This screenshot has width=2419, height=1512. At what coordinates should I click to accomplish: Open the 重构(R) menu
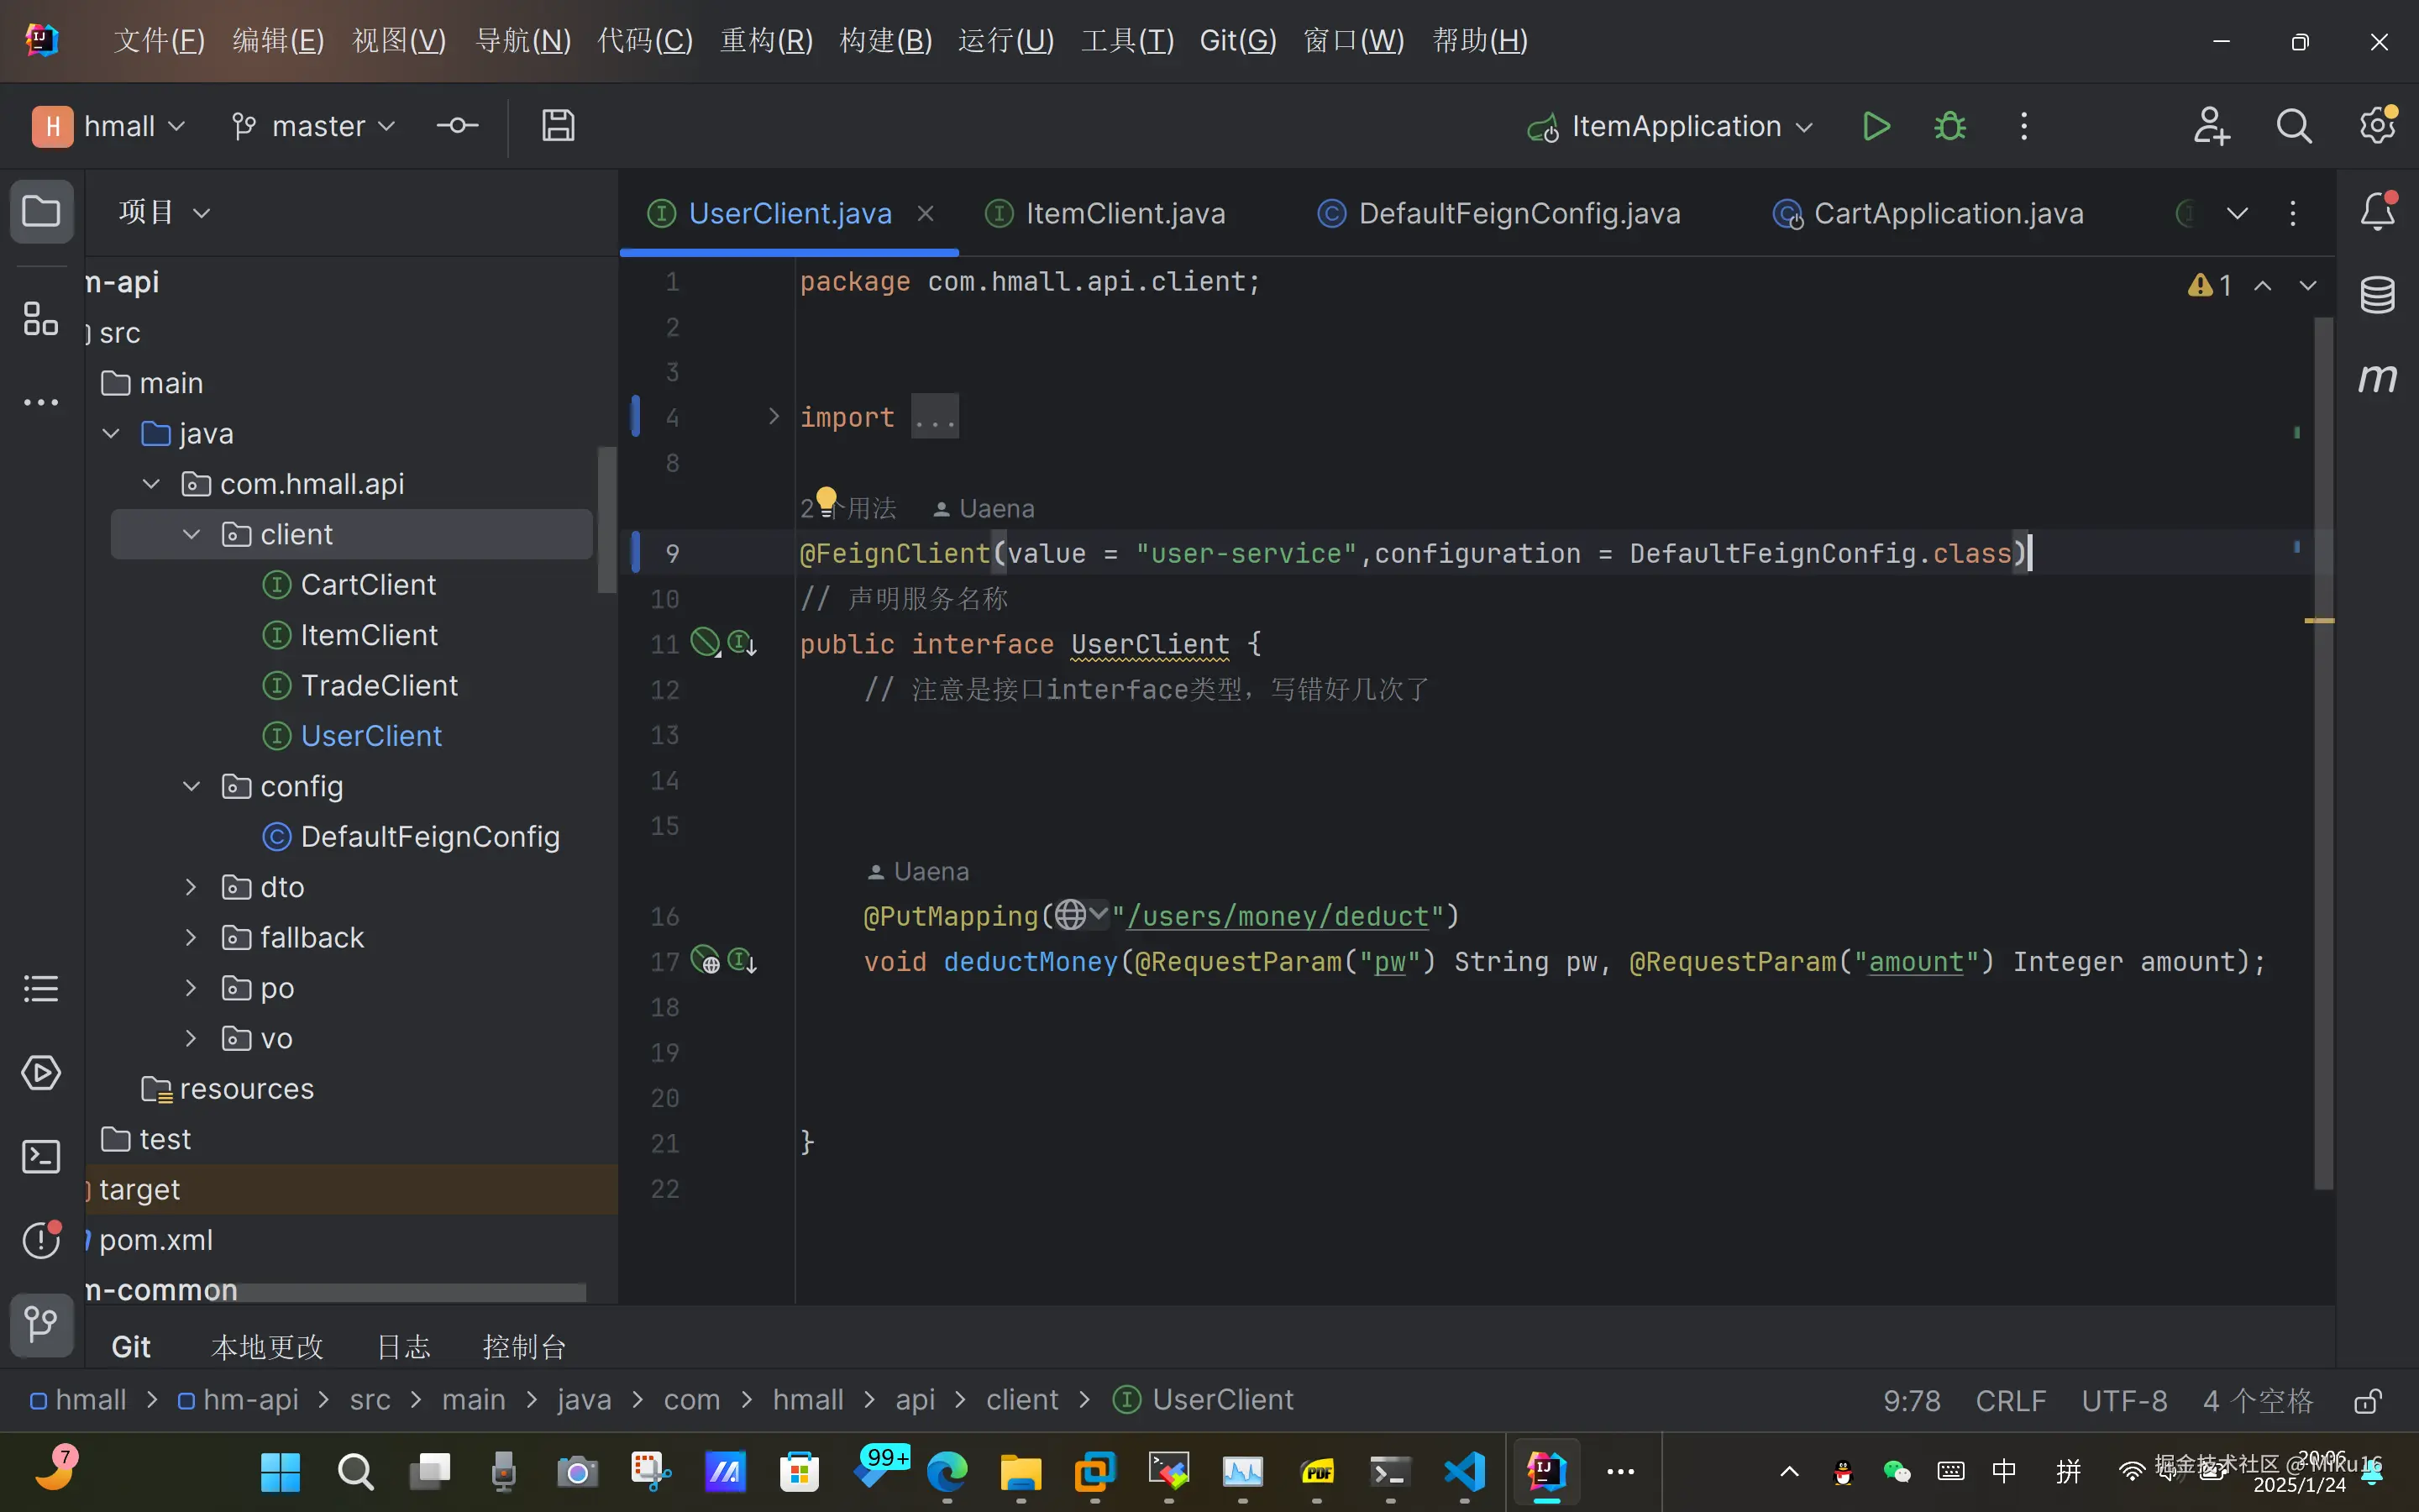click(767, 41)
